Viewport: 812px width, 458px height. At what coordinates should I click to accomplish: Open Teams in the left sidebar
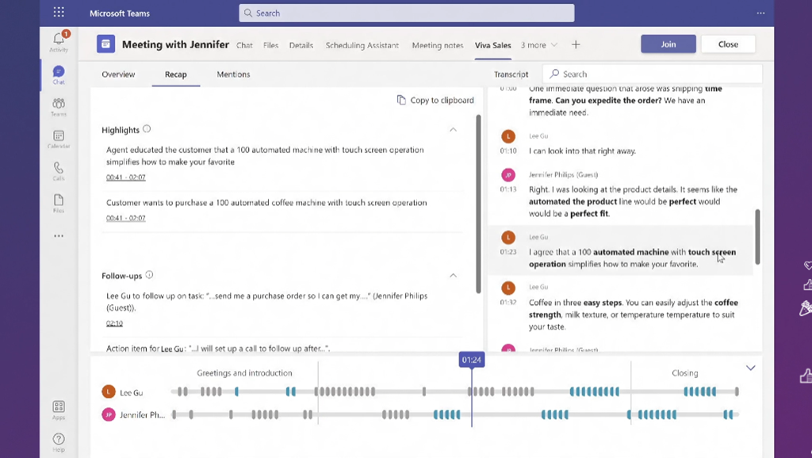coord(59,107)
